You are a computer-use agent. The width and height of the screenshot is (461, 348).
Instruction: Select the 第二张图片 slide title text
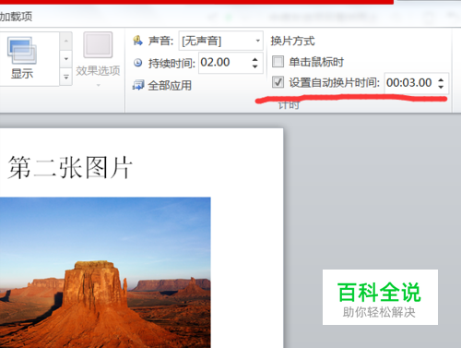pos(70,167)
